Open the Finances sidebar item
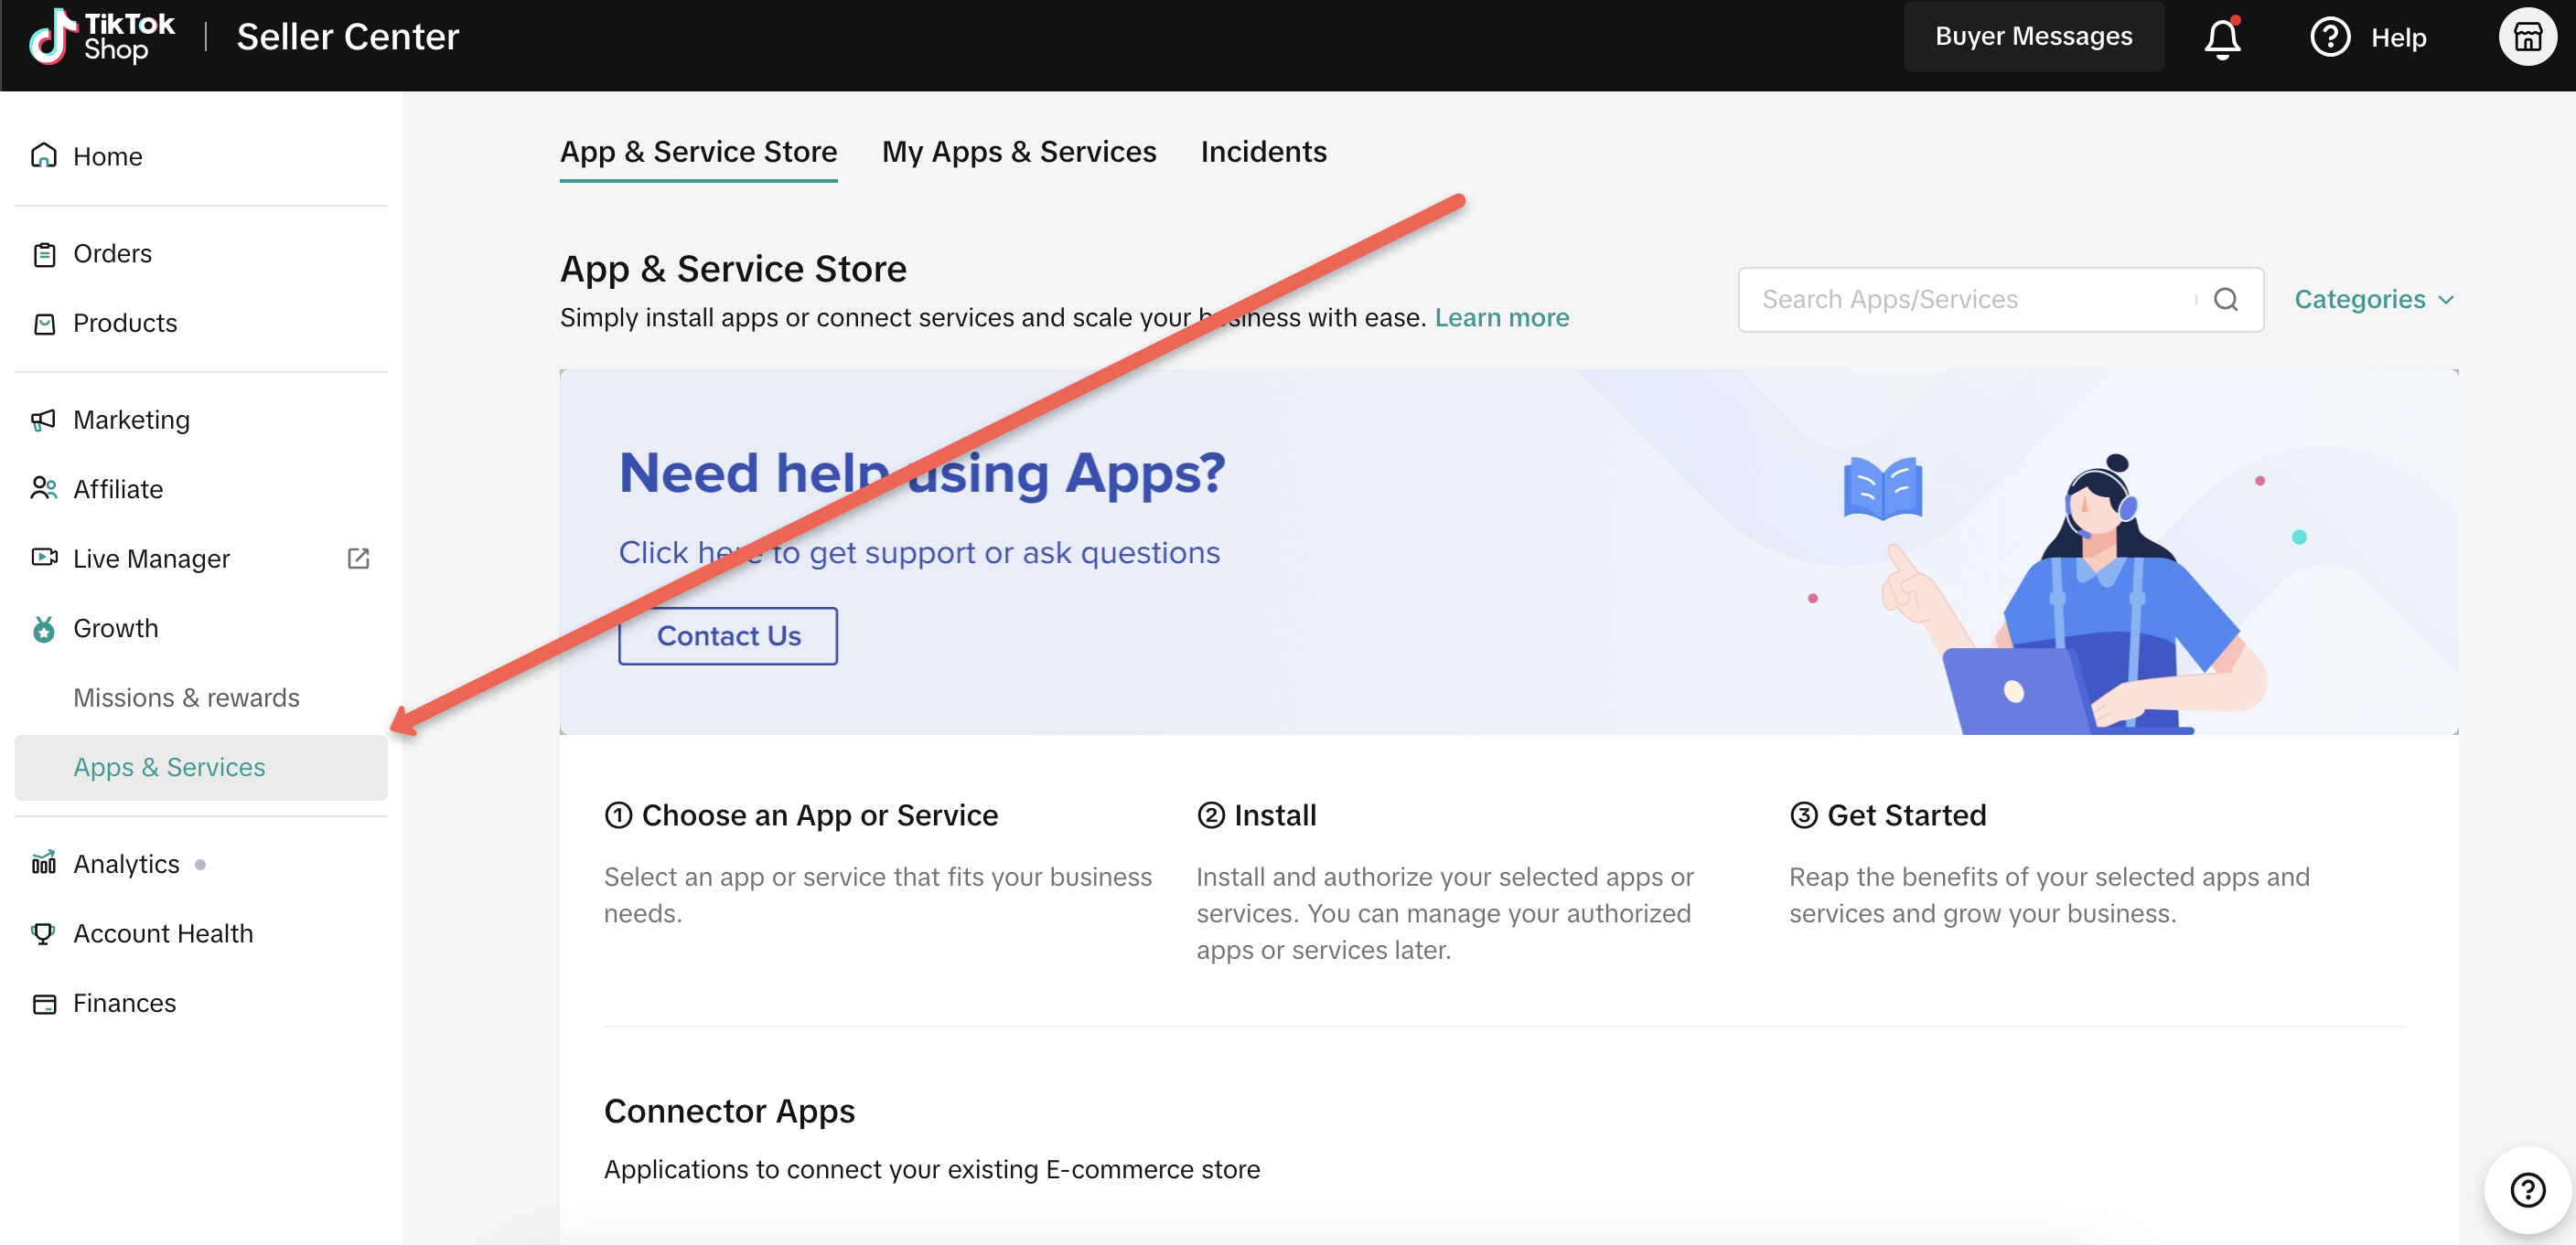The width and height of the screenshot is (2576, 1245). [x=124, y=1003]
